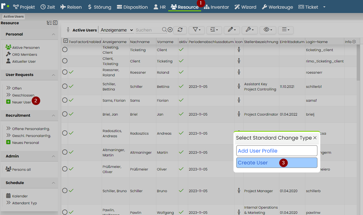Open the eye view options icon
This screenshot has height=215, width=363.
(x=268, y=30)
